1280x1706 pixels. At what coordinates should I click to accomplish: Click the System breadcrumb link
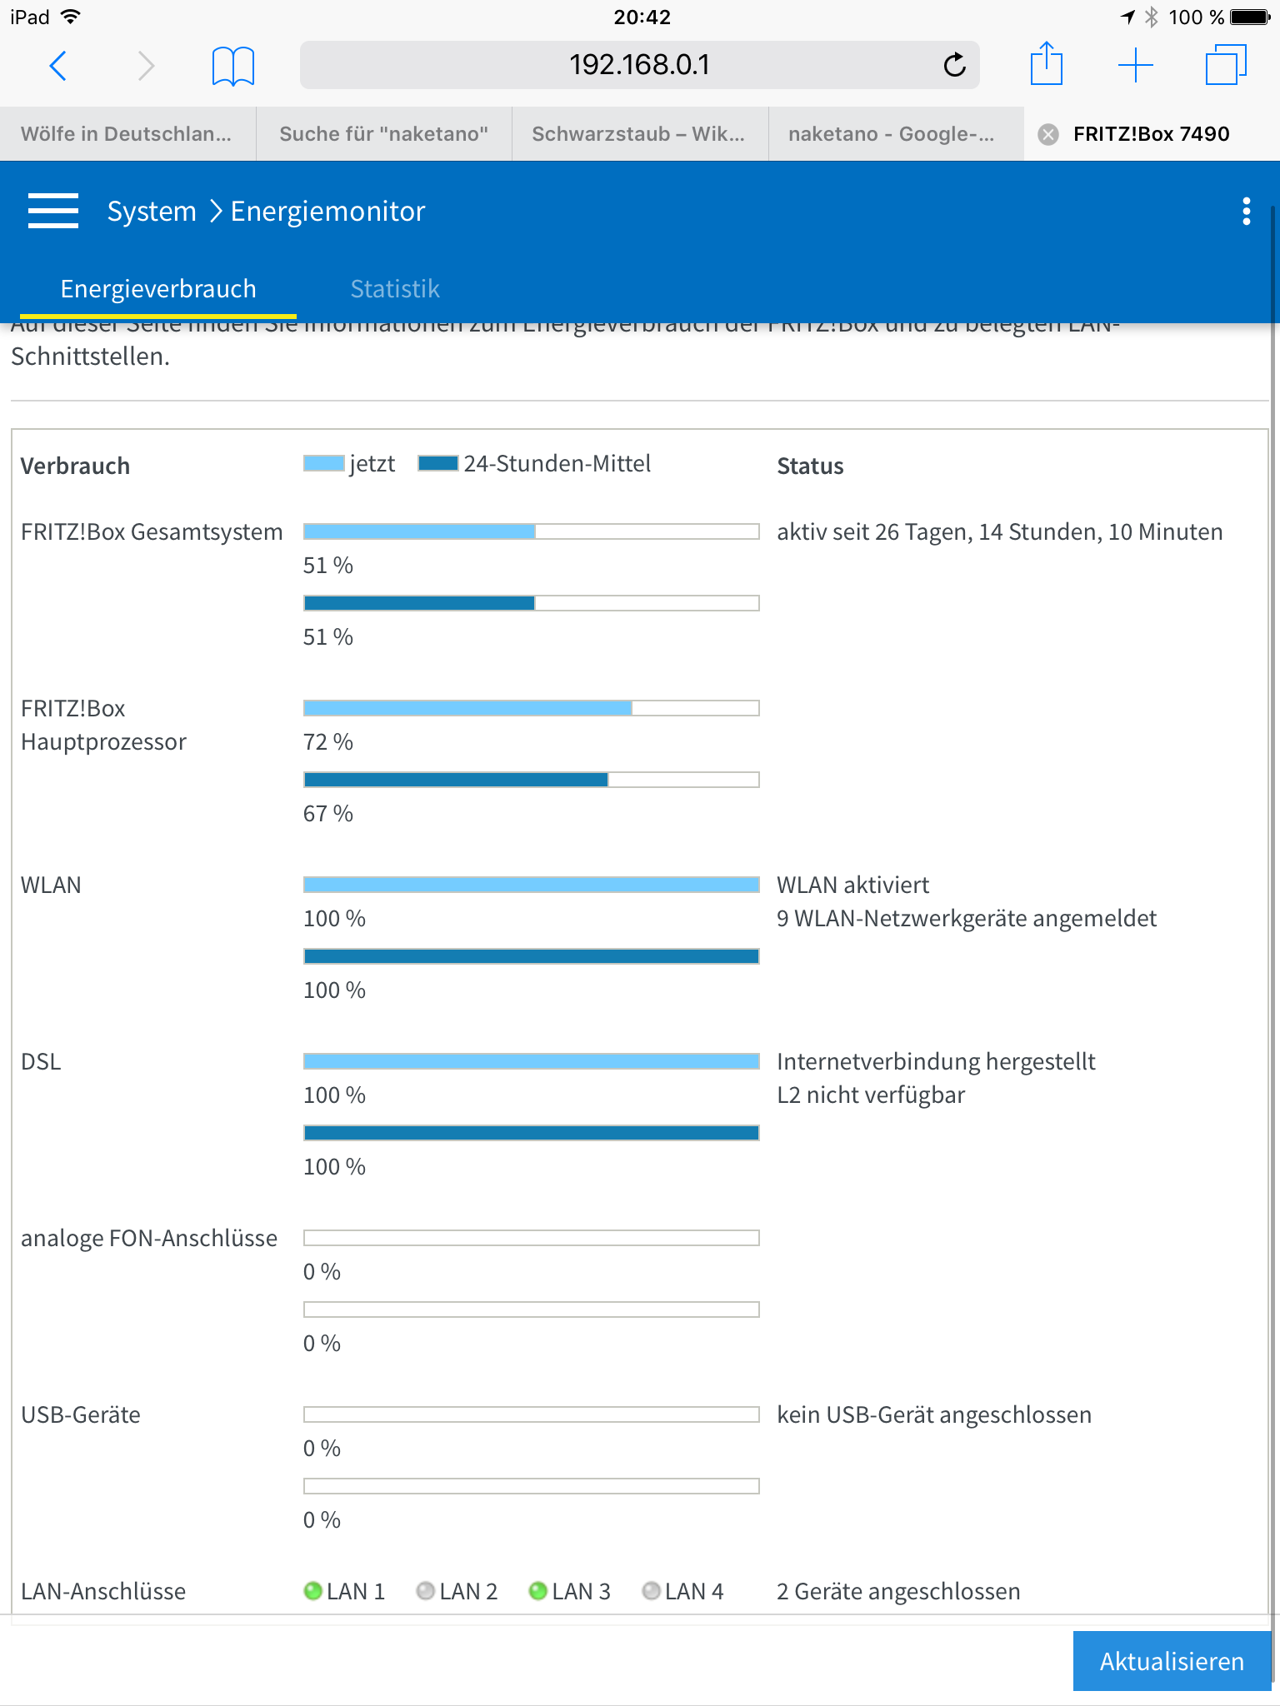152,212
